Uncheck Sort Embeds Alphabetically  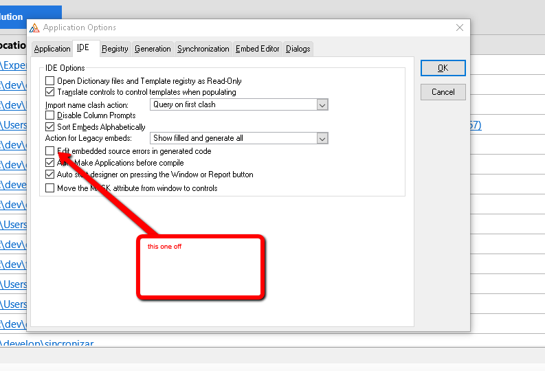pyautogui.click(x=49, y=127)
